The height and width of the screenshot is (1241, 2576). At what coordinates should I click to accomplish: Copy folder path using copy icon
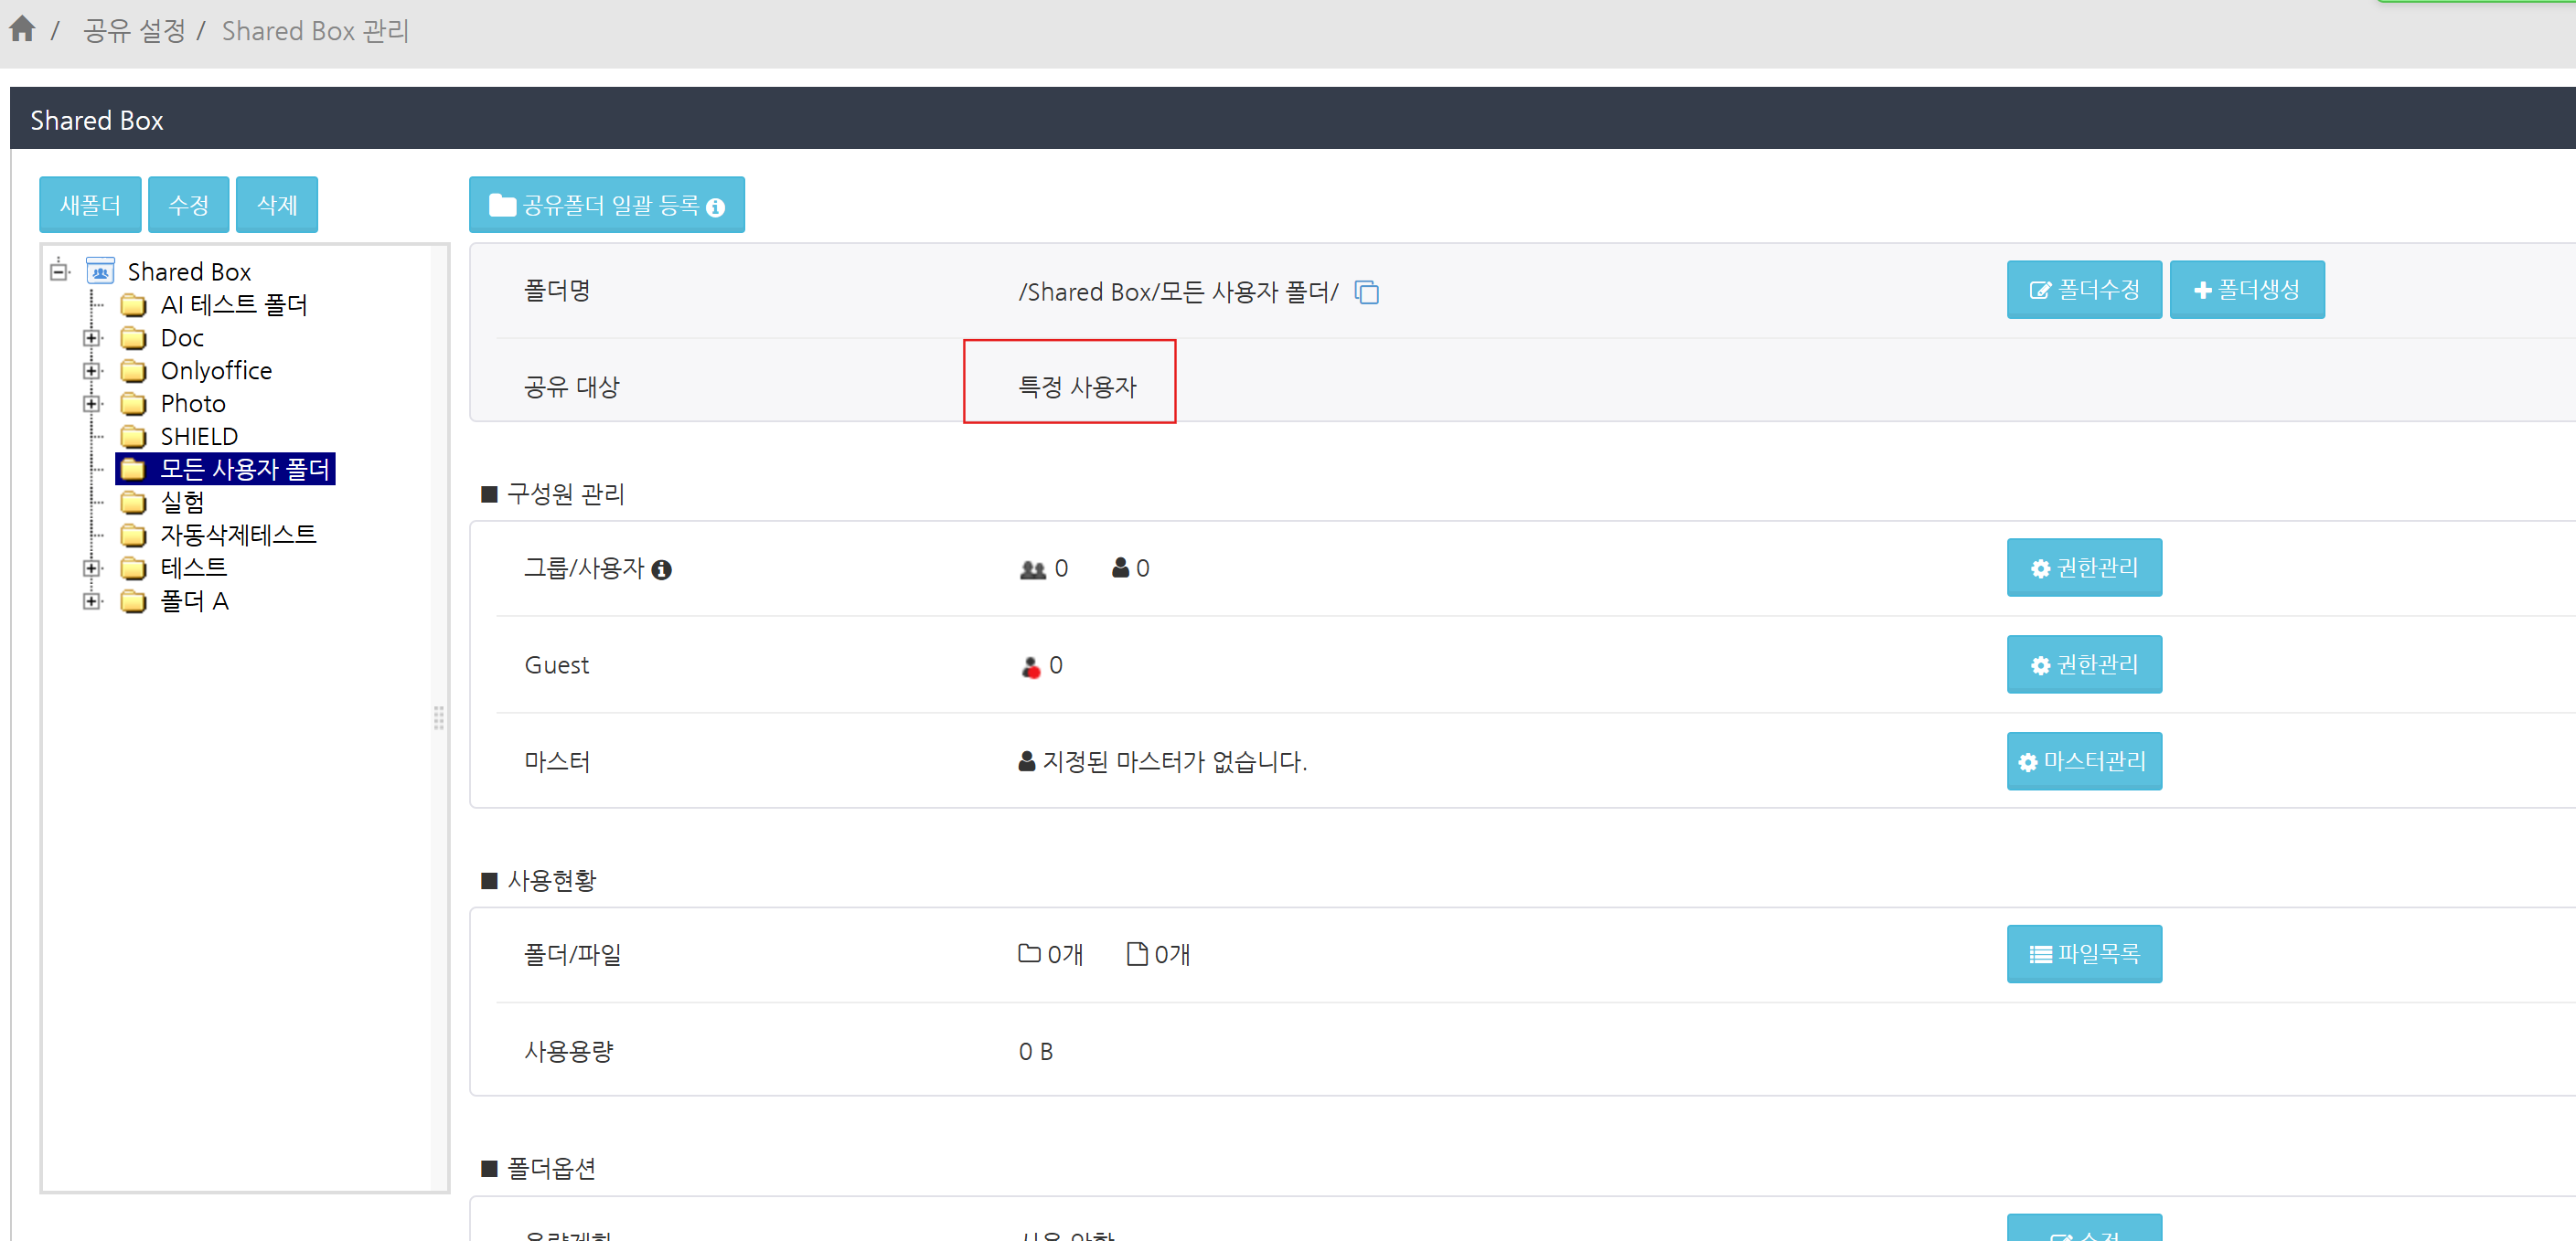[1366, 292]
